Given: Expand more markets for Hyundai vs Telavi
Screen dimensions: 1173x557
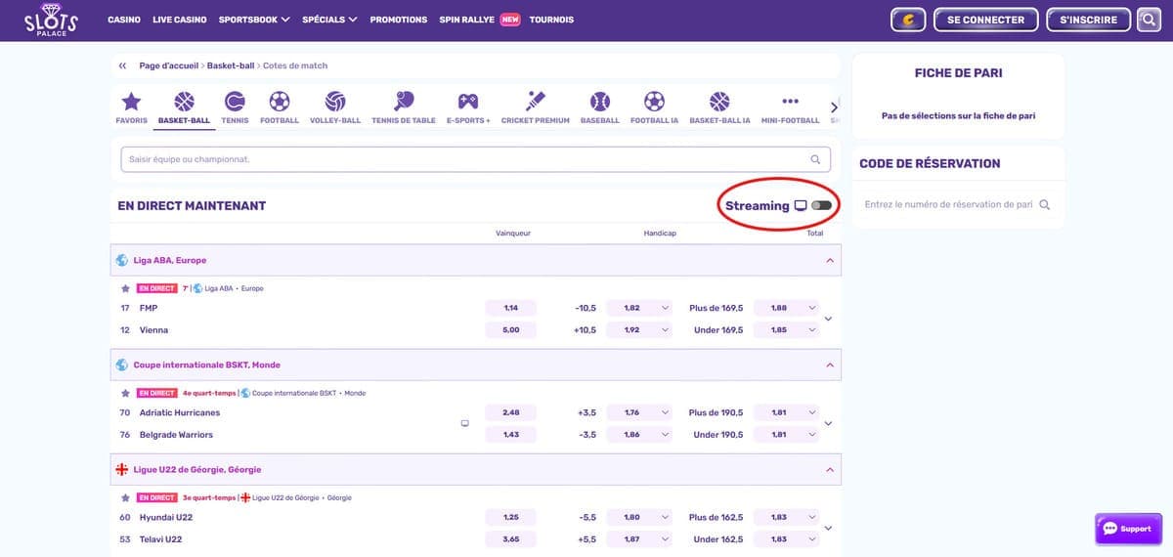Looking at the screenshot, I should (828, 528).
